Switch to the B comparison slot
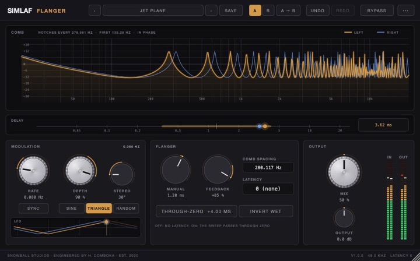This screenshot has width=420, height=261. tap(268, 10)
